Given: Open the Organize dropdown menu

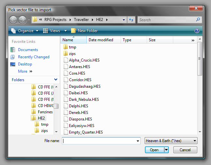Looking at the screenshot, I should tap(25, 31).
